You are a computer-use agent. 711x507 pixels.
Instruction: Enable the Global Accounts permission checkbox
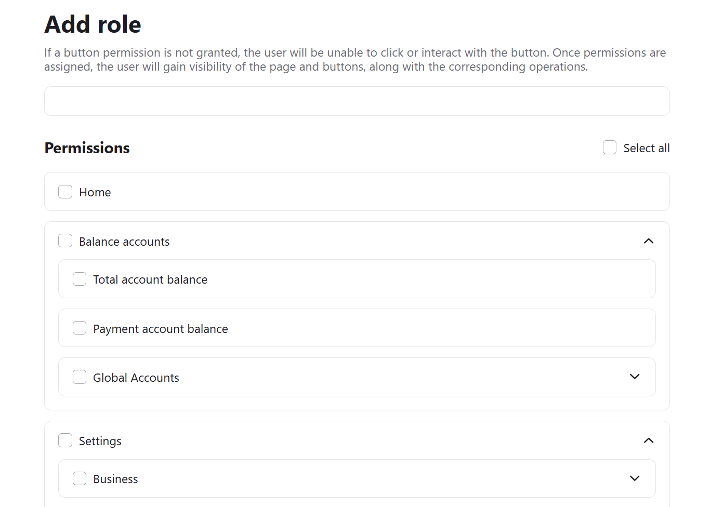pyautogui.click(x=80, y=377)
